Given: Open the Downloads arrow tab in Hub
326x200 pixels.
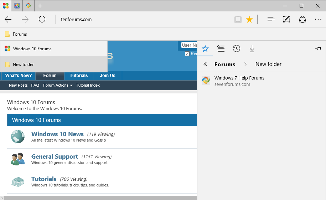Looking at the screenshot, I should click(252, 49).
